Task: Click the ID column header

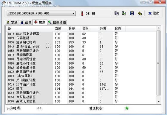Action: tap(30, 28)
